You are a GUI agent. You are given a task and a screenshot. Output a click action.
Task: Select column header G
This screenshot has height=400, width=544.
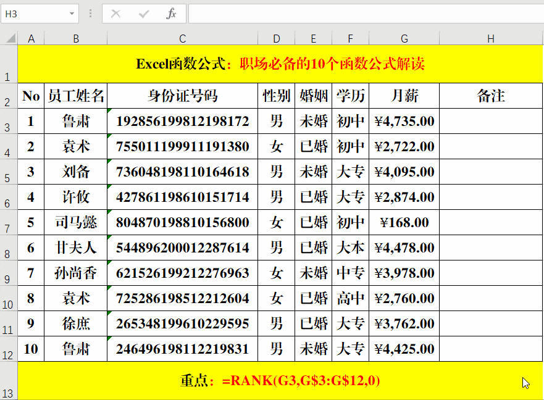point(404,38)
